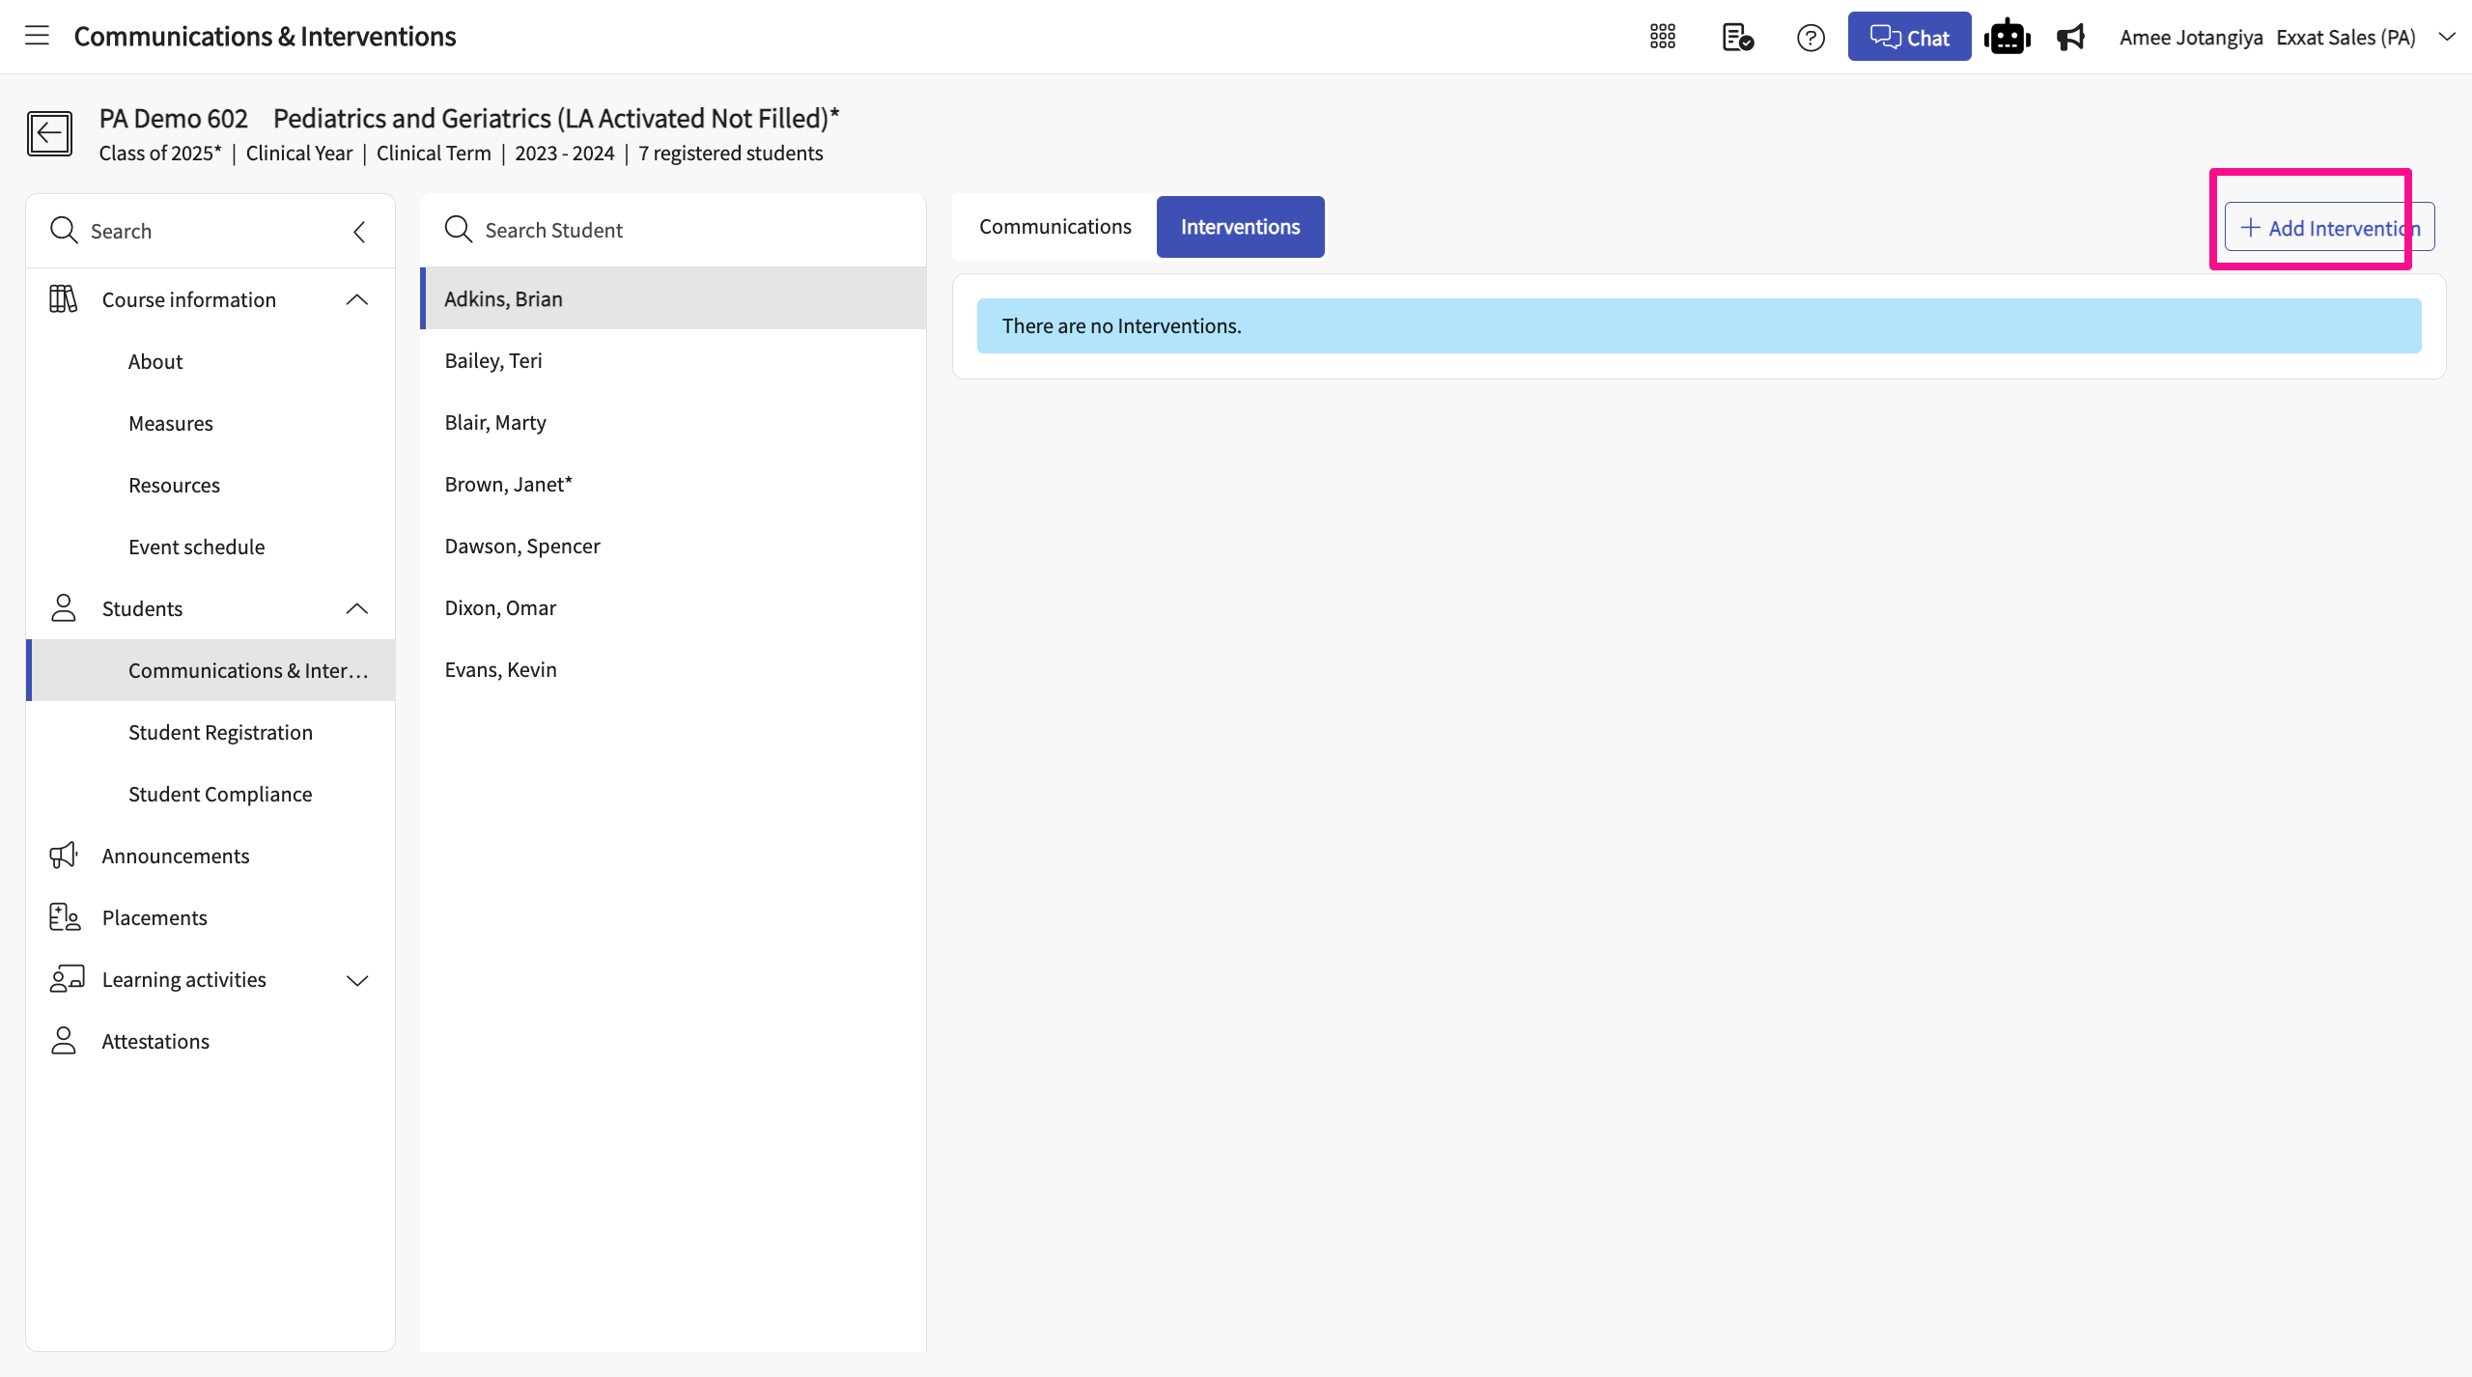Screen dimensions: 2472x1377
Task: Open Student Compliance in sidebar
Action: coord(220,794)
